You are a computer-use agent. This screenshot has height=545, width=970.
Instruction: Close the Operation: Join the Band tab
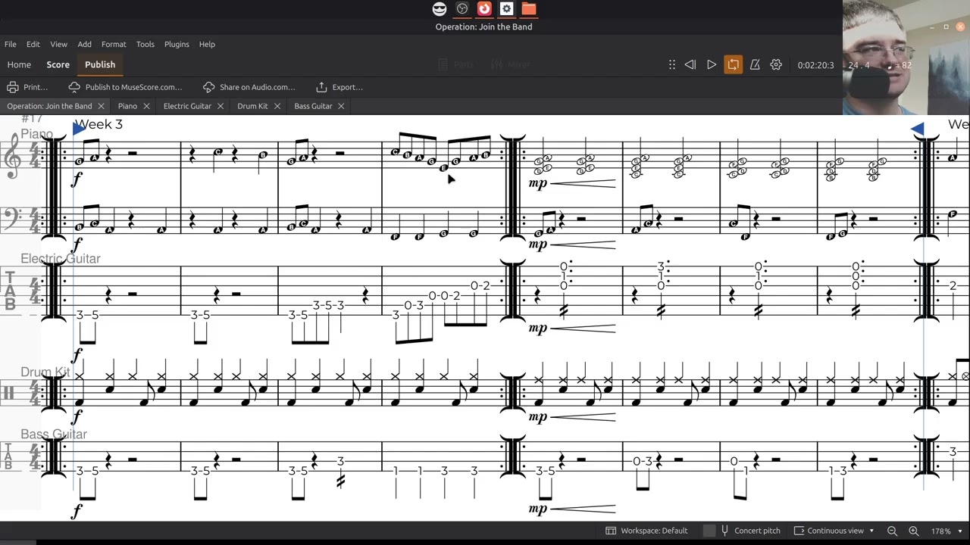[x=101, y=107]
